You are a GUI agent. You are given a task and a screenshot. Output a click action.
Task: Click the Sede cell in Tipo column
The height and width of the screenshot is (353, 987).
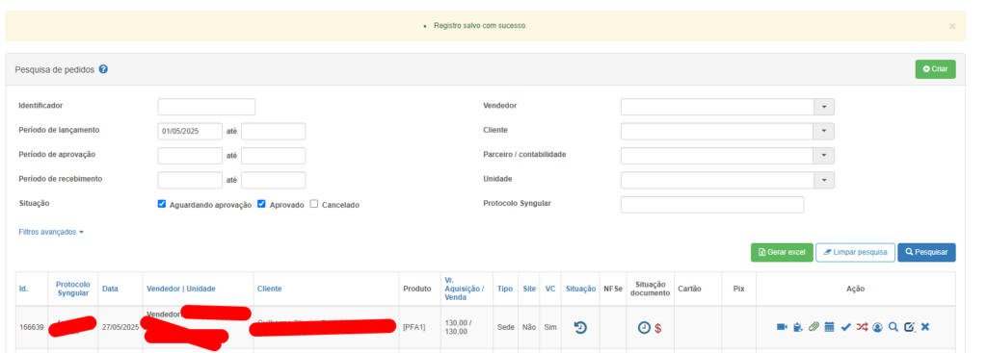506,327
